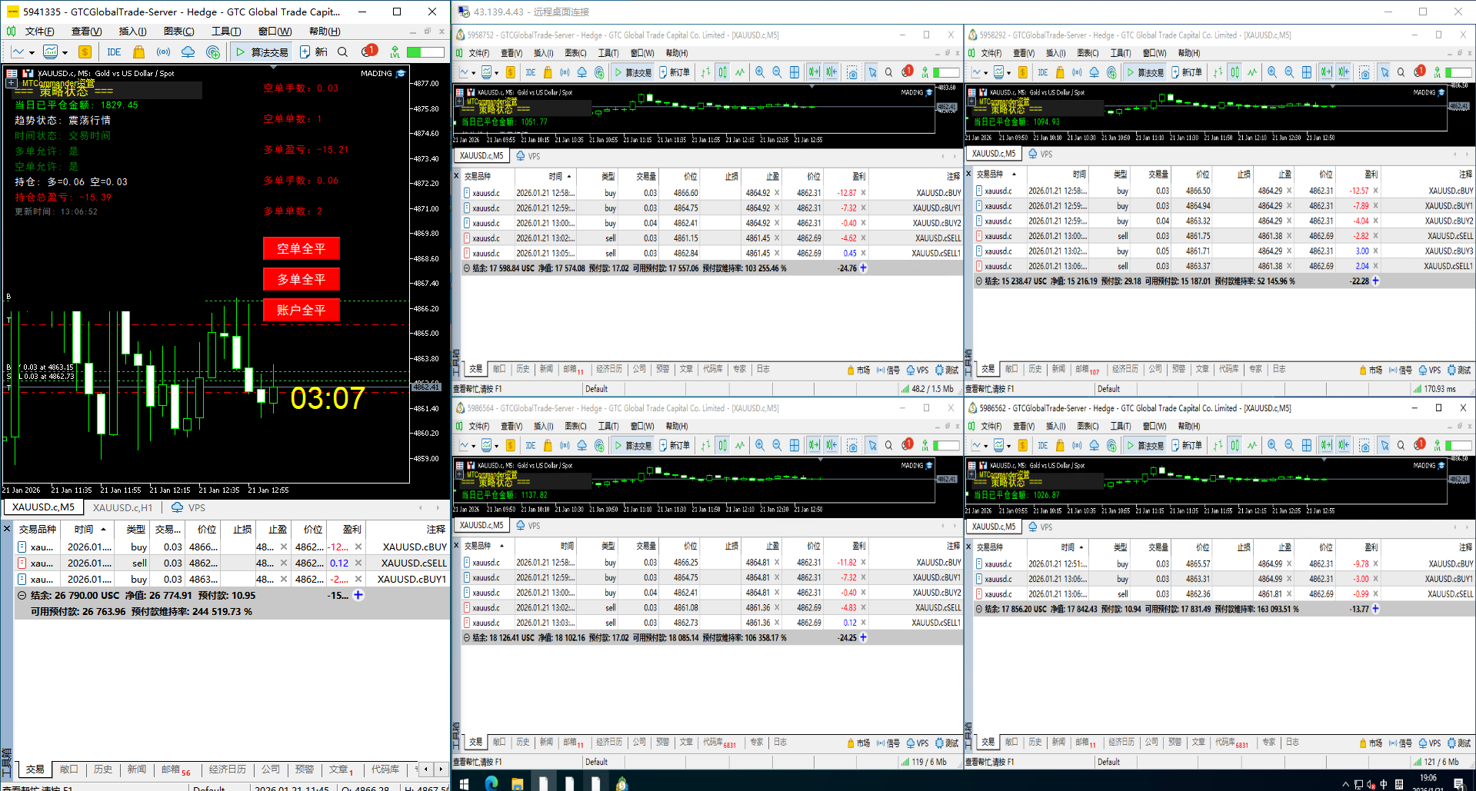The height and width of the screenshot is (791, 1476).
Task: Open Edge browser from Windows taskbar
Action: (491, 783)
